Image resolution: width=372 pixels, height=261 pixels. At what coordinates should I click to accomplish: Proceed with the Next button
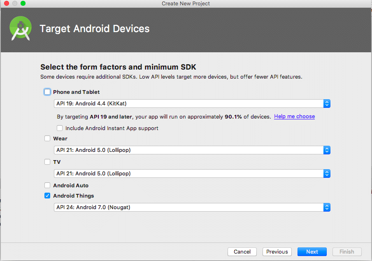312,252
